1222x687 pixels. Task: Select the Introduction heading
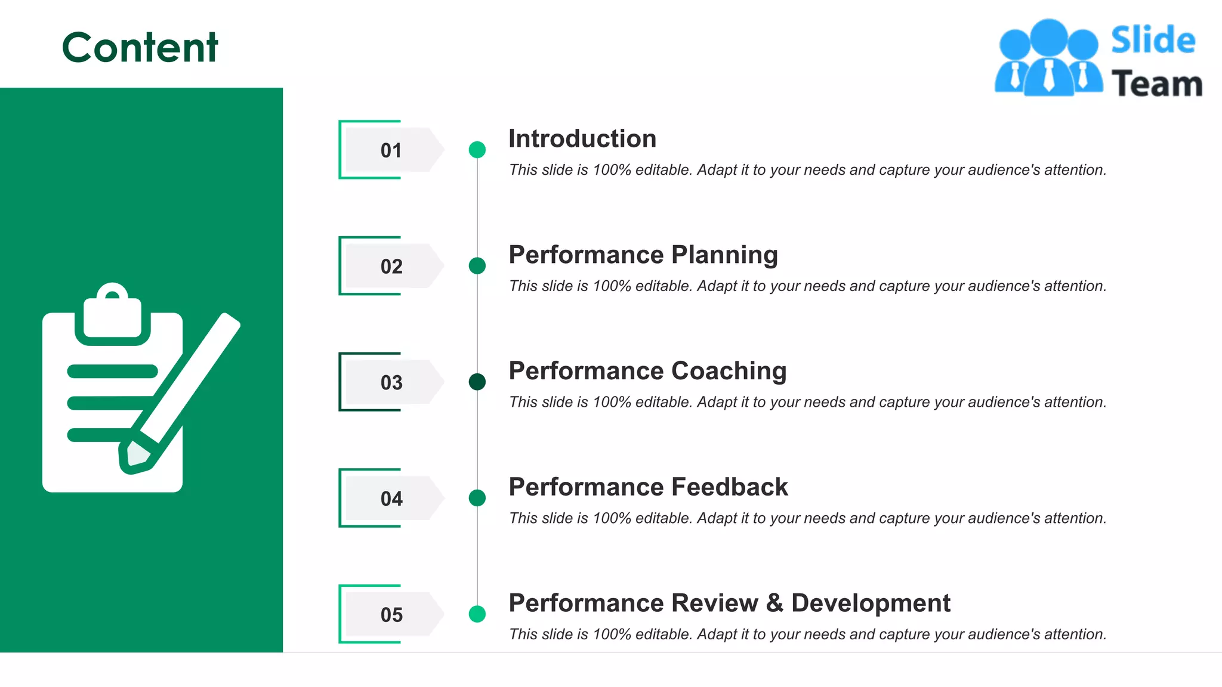(582, 138)
